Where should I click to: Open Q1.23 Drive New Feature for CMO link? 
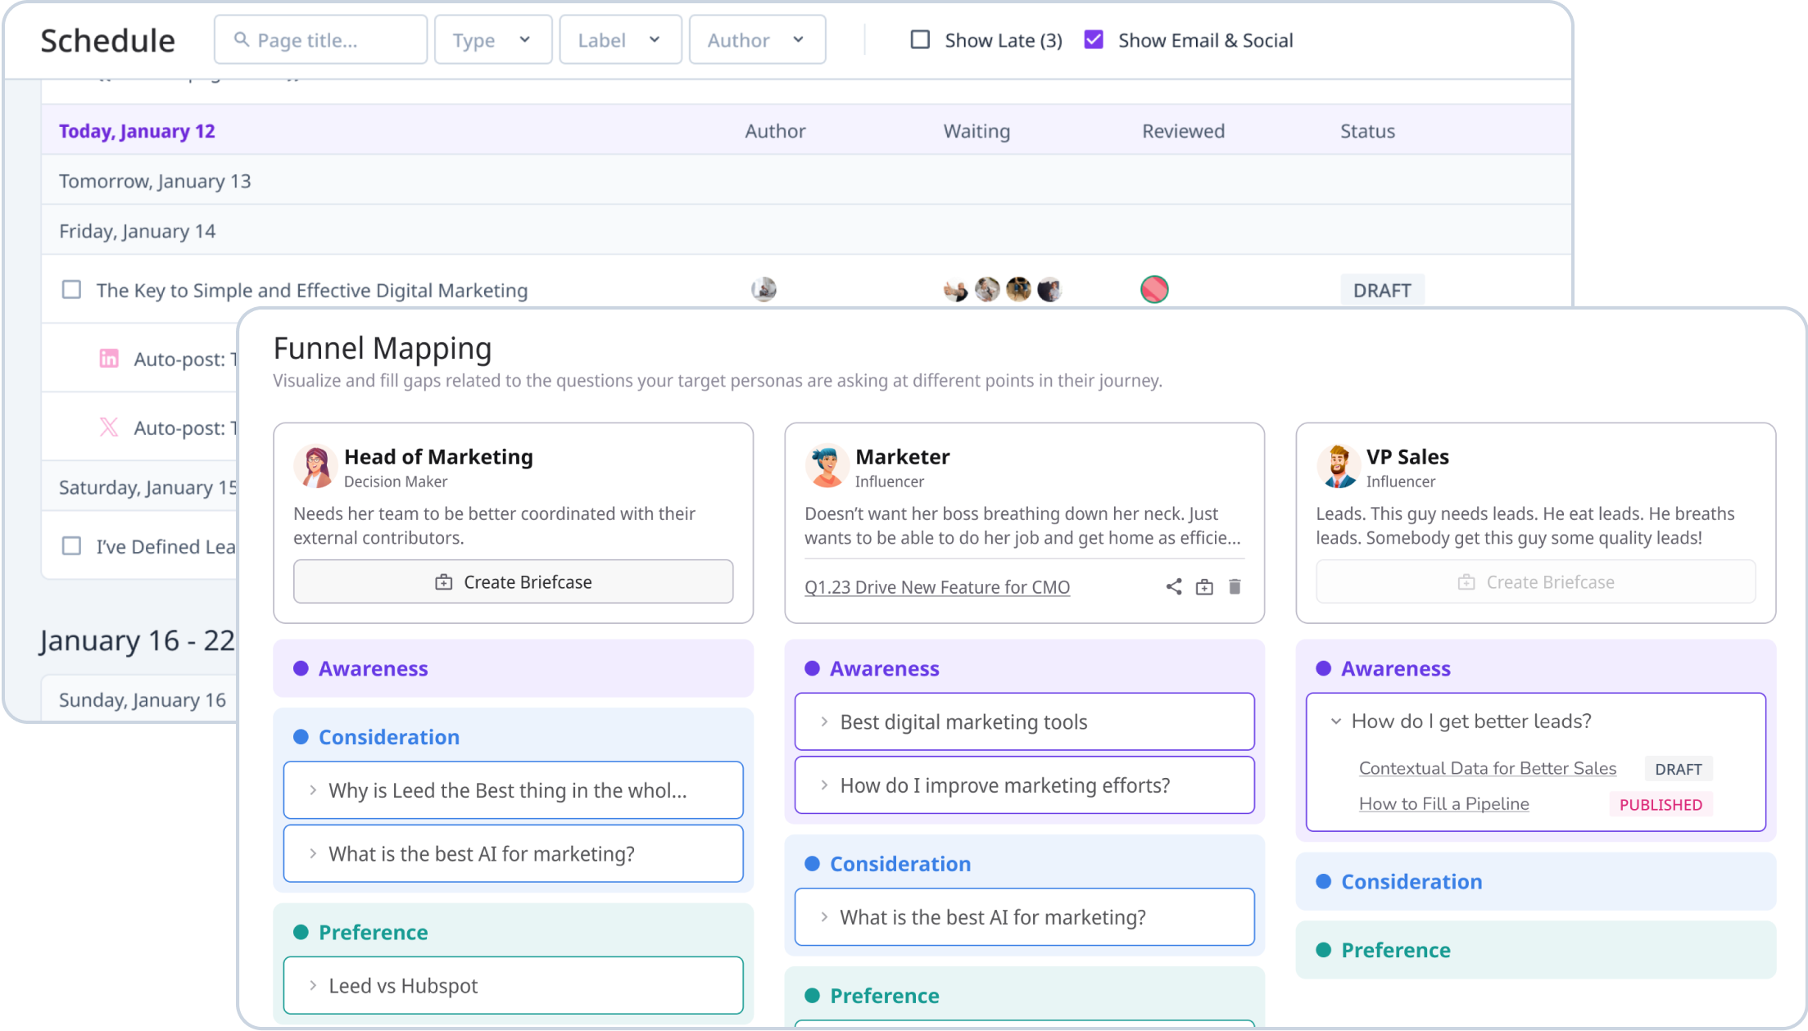tap(936, 587)
